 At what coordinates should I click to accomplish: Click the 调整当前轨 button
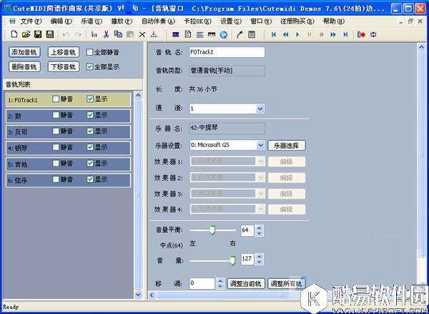[x=246, y=284]
